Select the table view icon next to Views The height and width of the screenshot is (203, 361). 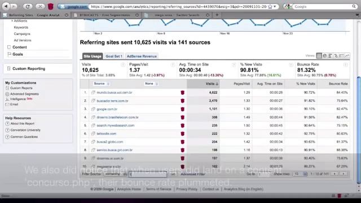319,56
